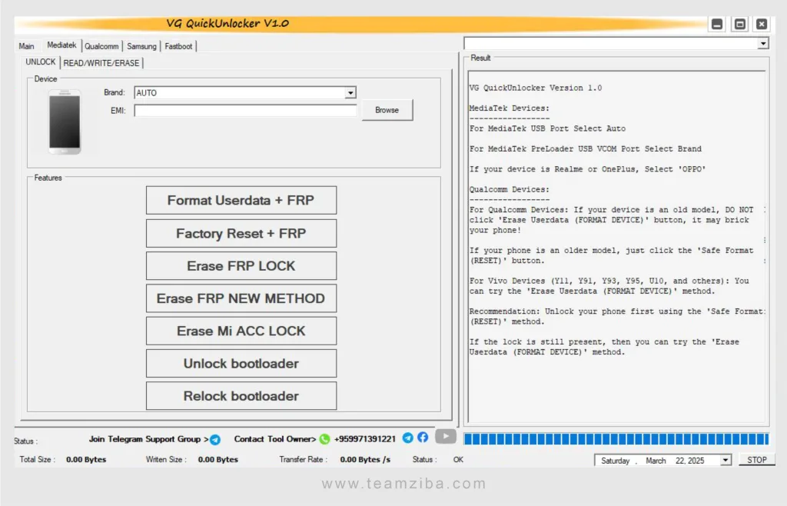
Task: Click the Transfer Rate 0.00 Bytes /s value
Action: click(x=365, y=459)
